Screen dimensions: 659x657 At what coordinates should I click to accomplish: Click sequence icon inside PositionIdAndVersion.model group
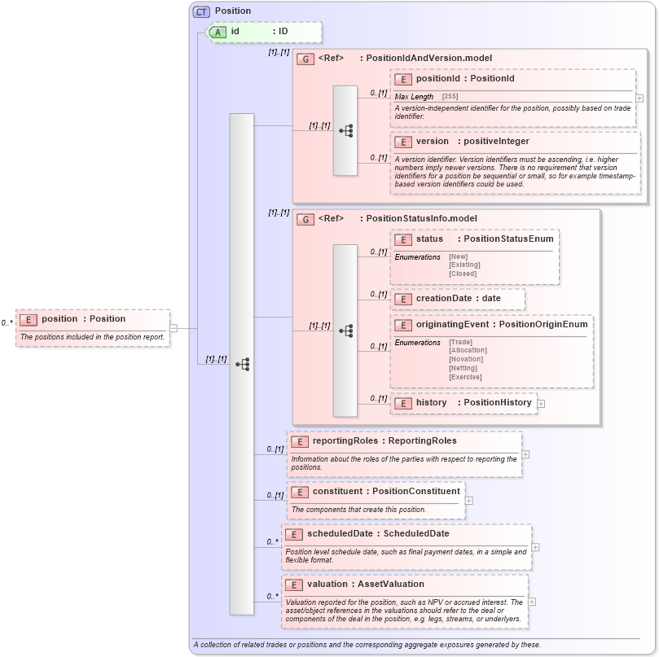(346, 130)
